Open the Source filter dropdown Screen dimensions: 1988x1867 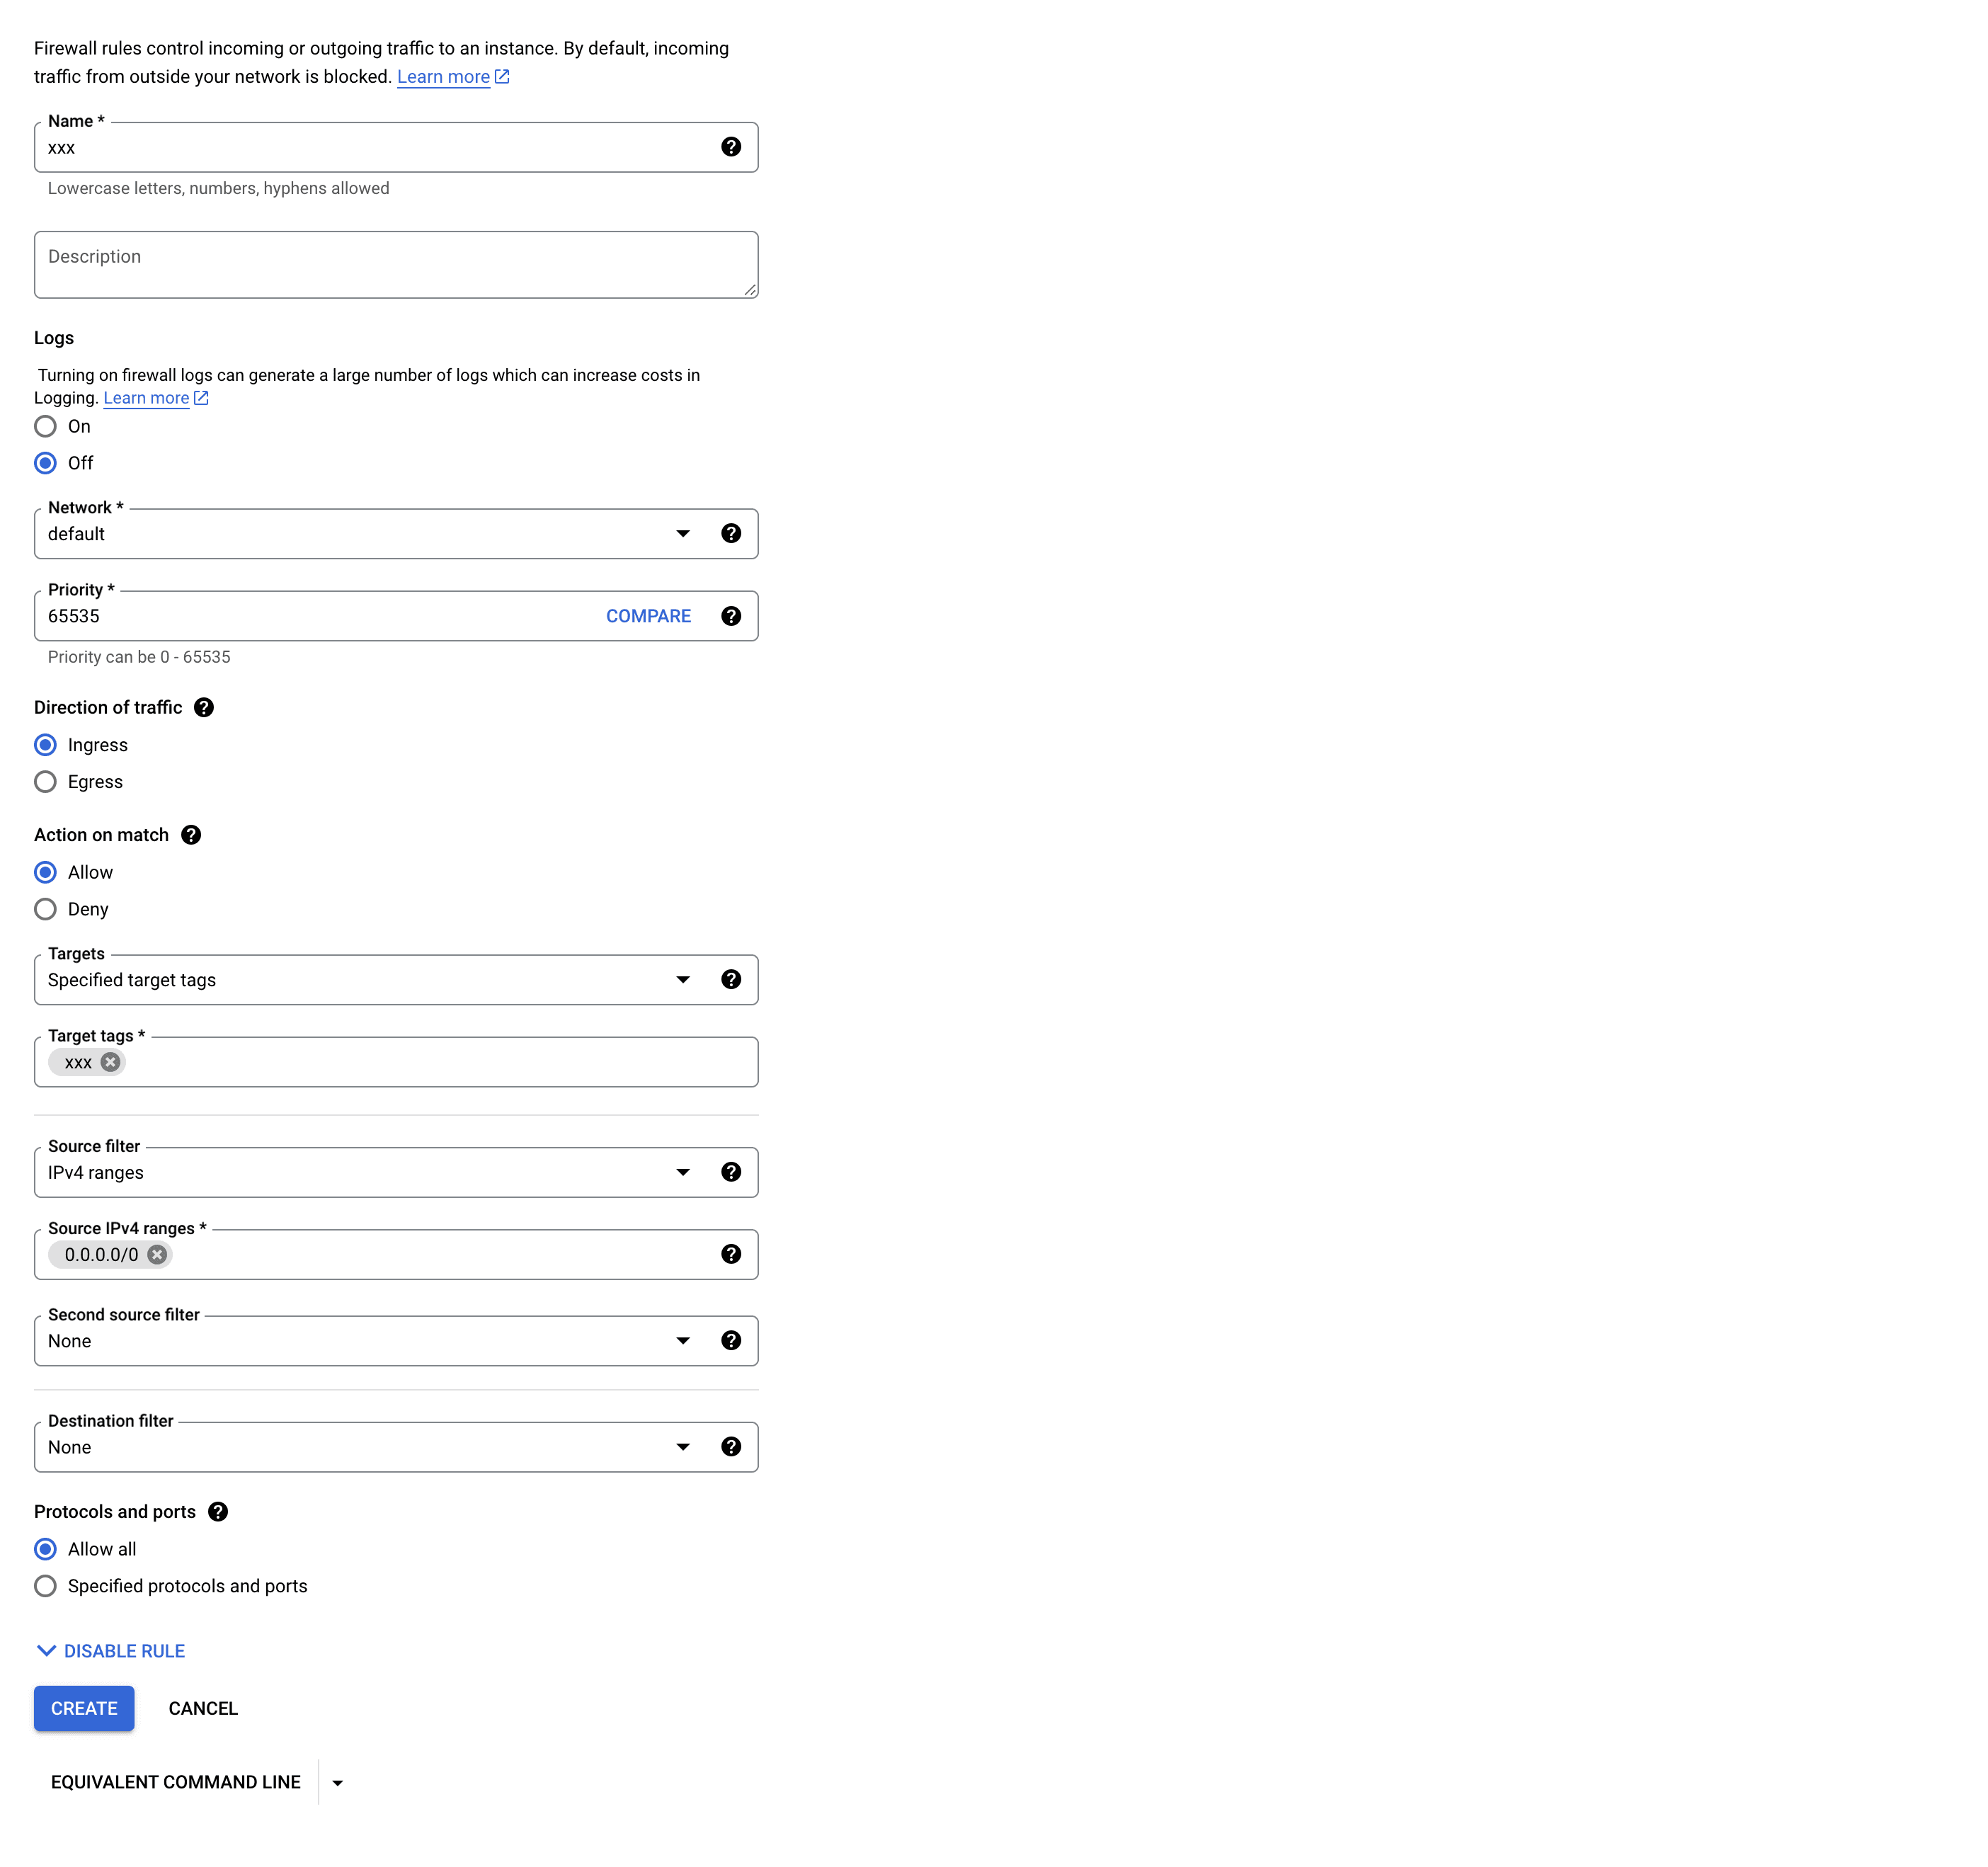pyautogui.click(x=683, y=1172)
